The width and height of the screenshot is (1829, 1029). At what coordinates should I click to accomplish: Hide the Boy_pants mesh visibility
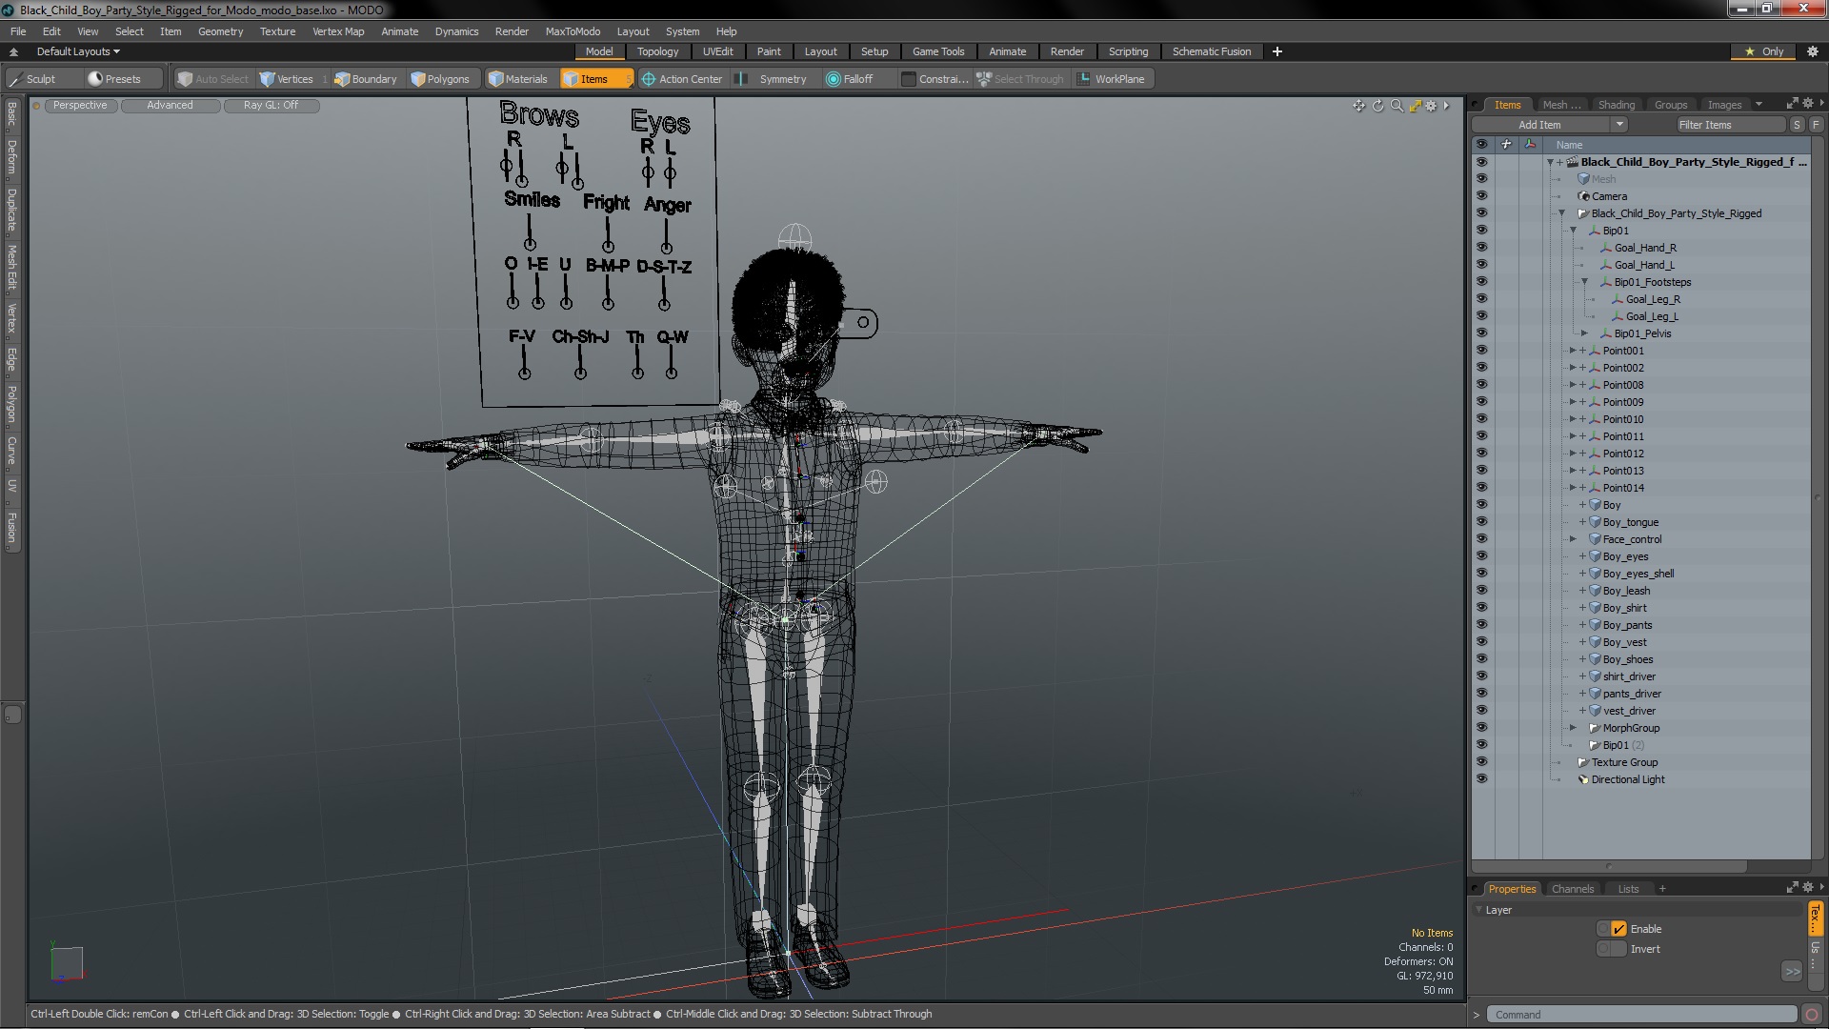(1481, 625)
